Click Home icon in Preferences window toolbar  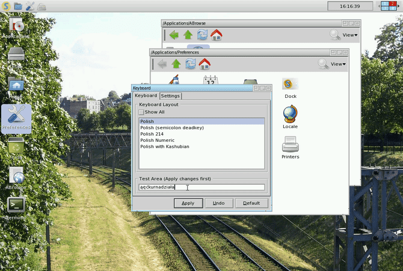coord(205,64)
